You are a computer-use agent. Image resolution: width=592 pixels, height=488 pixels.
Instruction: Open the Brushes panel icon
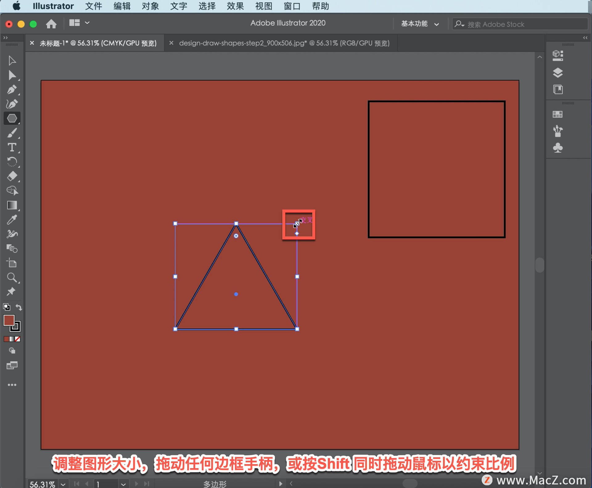[558, 131]
